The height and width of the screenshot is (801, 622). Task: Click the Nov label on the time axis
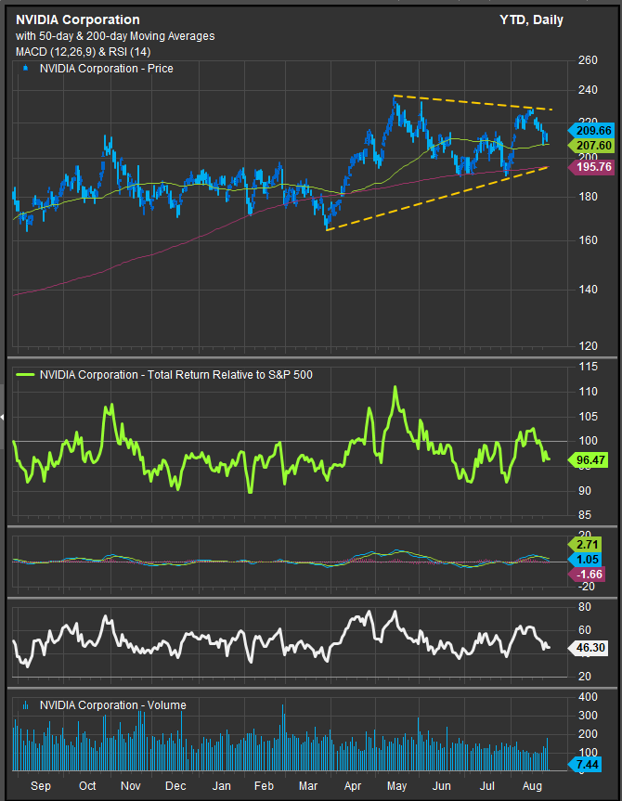pos(130,786)
